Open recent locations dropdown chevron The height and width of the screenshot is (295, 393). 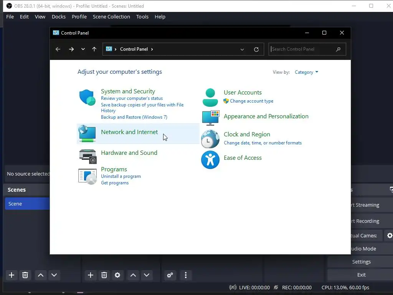(x=83, y=49)
